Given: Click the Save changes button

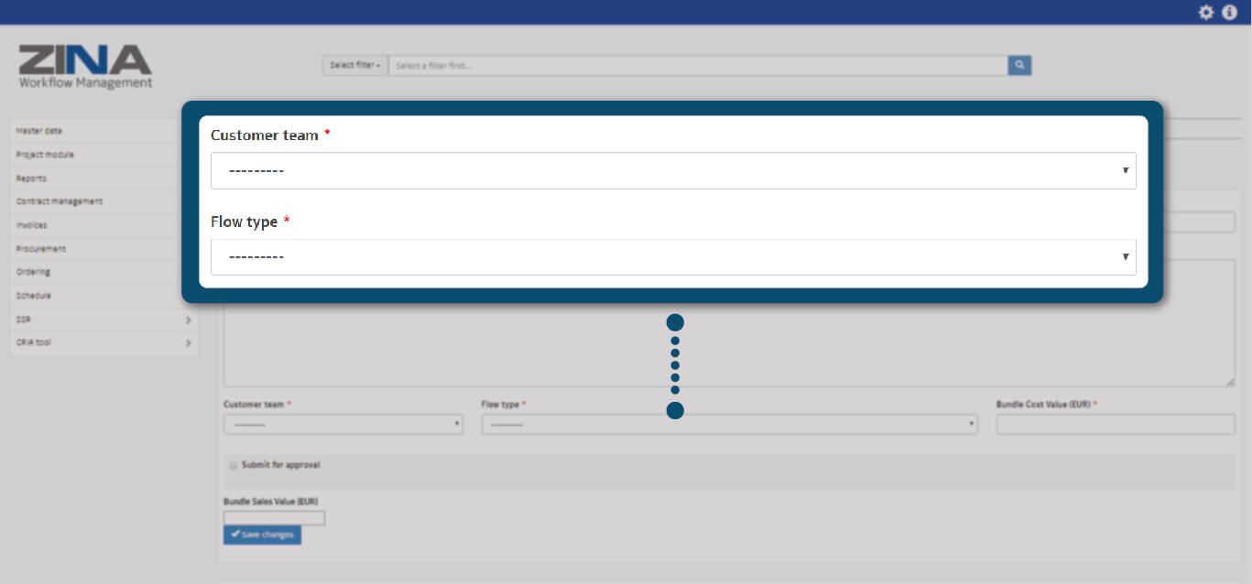Looking at the screenshot, I should (x=262, y=535).
